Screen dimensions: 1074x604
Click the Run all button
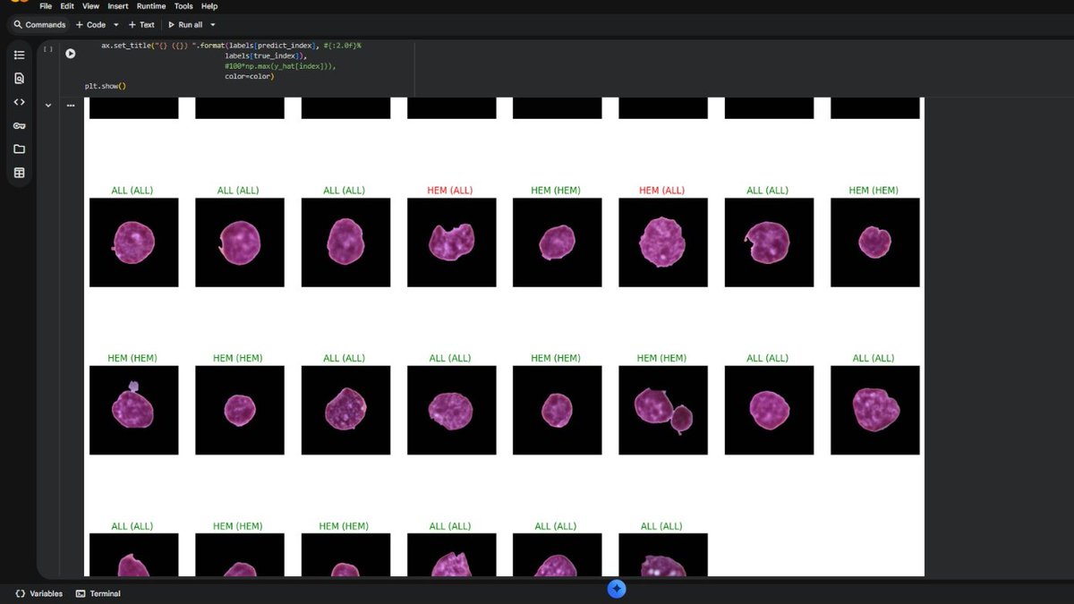pyautogui.click(x=185, y=25)
